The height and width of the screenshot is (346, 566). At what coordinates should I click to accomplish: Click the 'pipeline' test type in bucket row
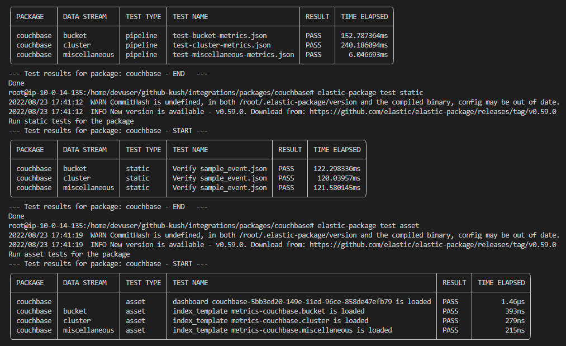pyautogui.click(x=141, y=36)
